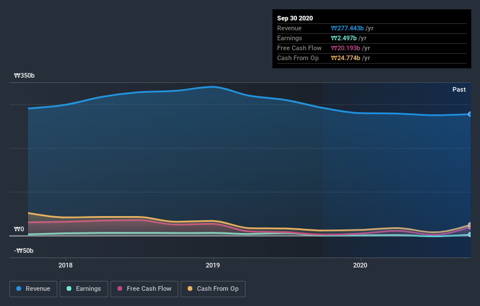
Task: Click the 2020 x-axis label
Action: (360, 265)
